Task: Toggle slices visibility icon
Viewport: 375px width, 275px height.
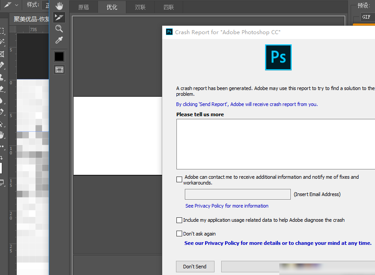Action: 59,70
